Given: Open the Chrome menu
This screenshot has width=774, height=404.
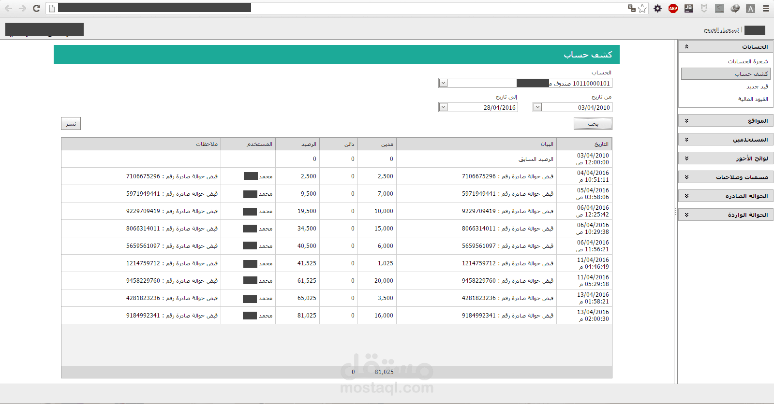Looking at the screenshot, I should [x=766, y=8].
